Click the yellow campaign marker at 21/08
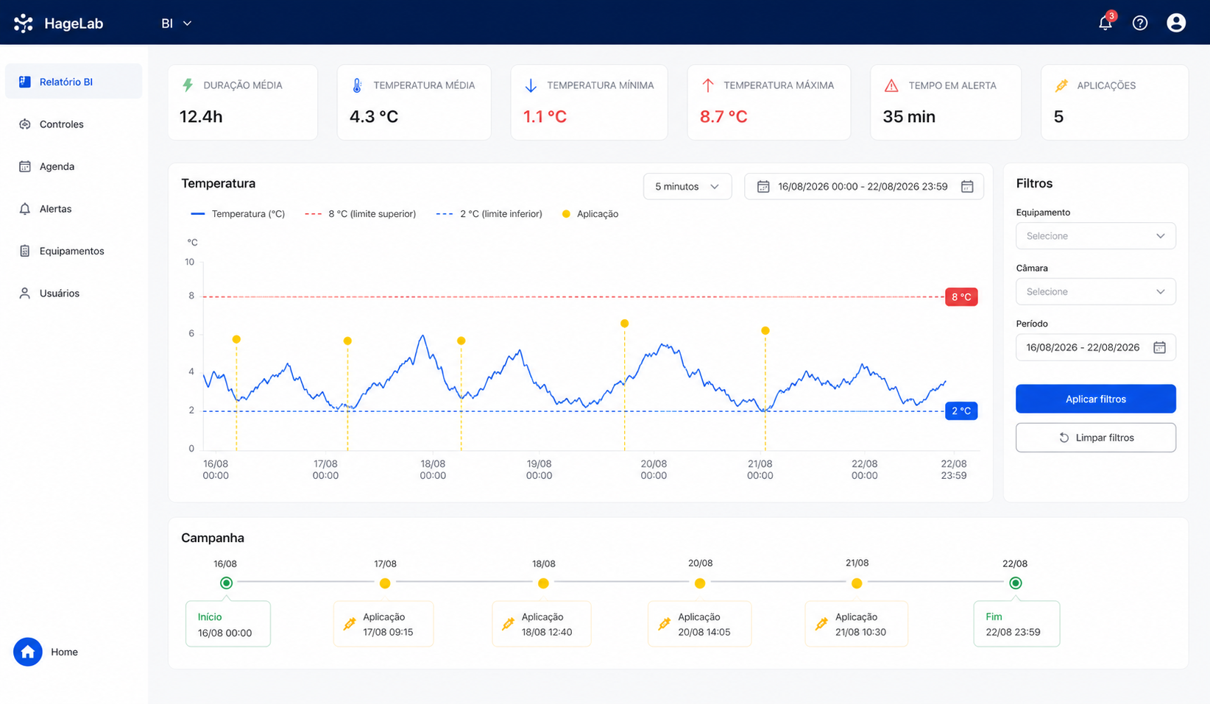 point(857,583)
